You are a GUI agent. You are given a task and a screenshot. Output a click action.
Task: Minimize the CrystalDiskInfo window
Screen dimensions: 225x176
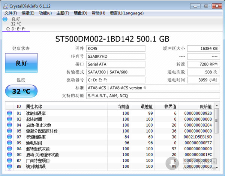point(195,6)
